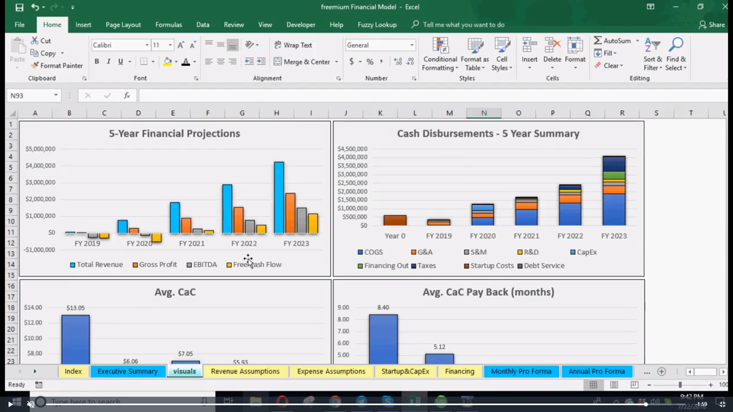This screenshot has width=733, height=412.
Task: Click the Save icon in title bar
Action: pos(19,7)
